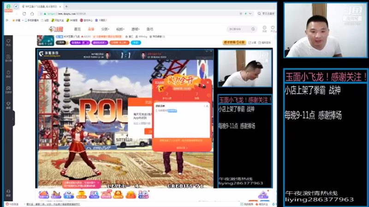369x207 pixels.
Task: Click the gold trophy activity icon
Action: tap(81, 195)
